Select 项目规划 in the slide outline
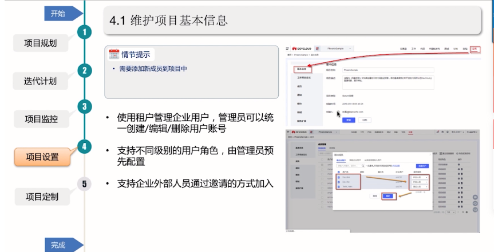Viewport: 494px width, 252px height. click(x=41, y=43)
